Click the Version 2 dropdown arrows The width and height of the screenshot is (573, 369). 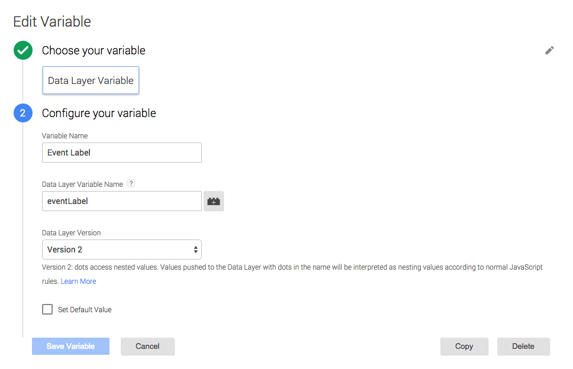coord(196,250)
